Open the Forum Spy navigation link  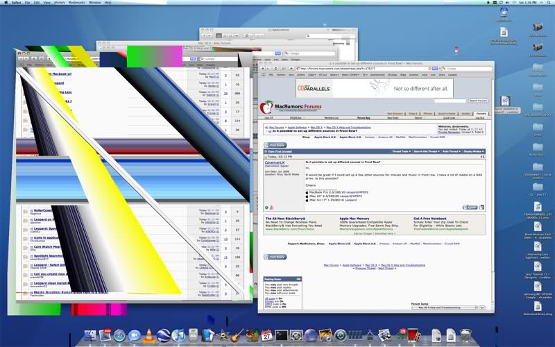tap(364, 118)
